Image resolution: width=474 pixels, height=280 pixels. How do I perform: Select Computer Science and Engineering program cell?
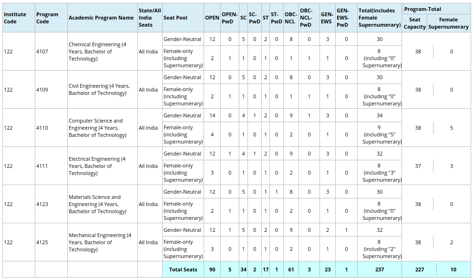97,128
